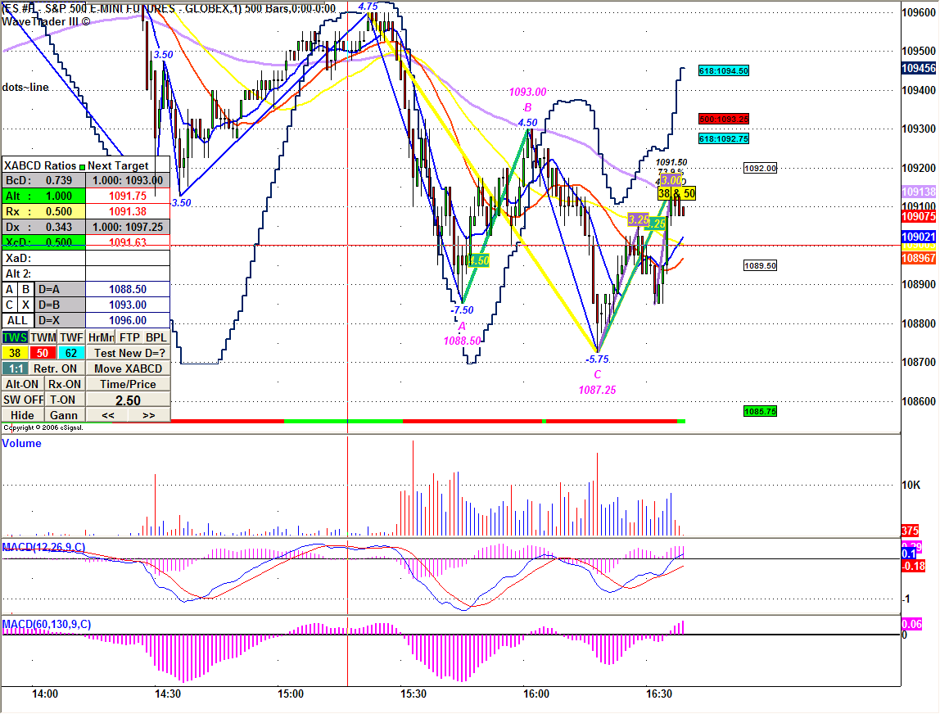Viewport: 940px width, 714px height.
Task: Select the red 50 retracement swatch
Action: click(x=43, y=353)
